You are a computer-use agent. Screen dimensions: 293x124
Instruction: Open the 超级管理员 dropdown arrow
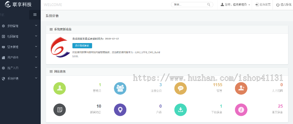coord(249,5)
